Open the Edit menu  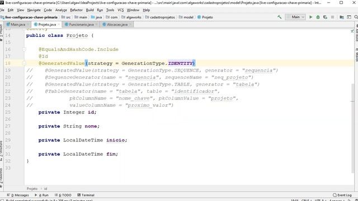point(11,10)
